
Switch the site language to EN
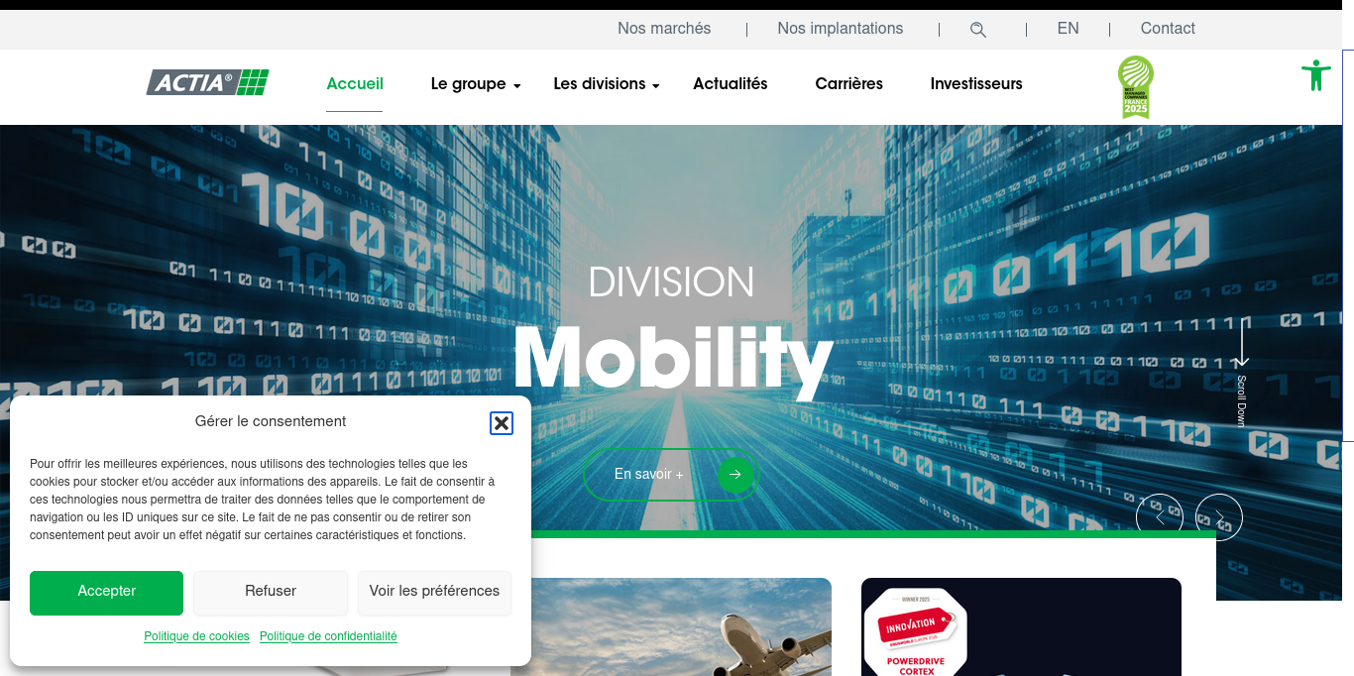click(1068, 29)
